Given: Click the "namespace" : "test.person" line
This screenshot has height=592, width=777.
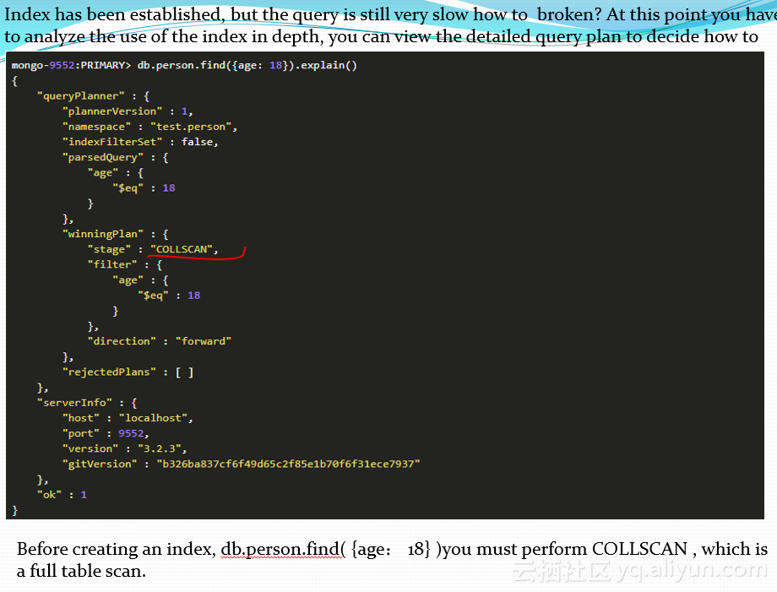Looking at the screenshot, I should click(149, 127).
